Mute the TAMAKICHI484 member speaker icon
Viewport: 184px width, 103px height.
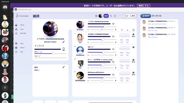[113, 36]
